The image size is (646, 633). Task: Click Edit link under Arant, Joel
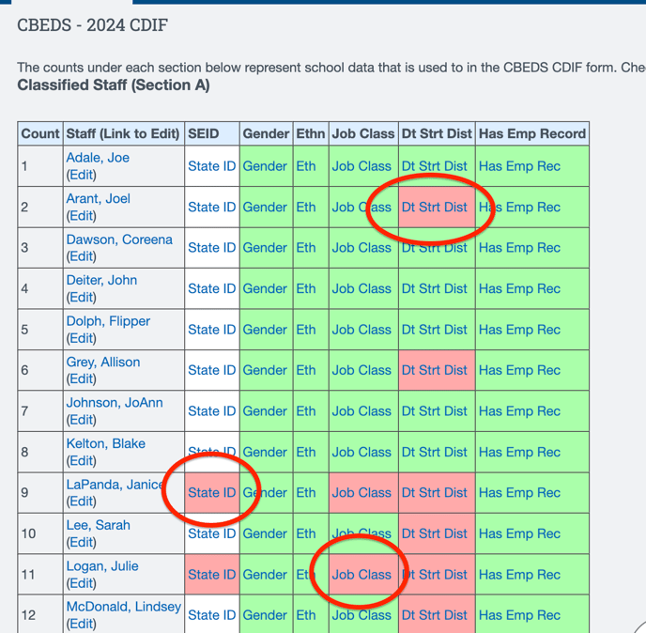81,216
